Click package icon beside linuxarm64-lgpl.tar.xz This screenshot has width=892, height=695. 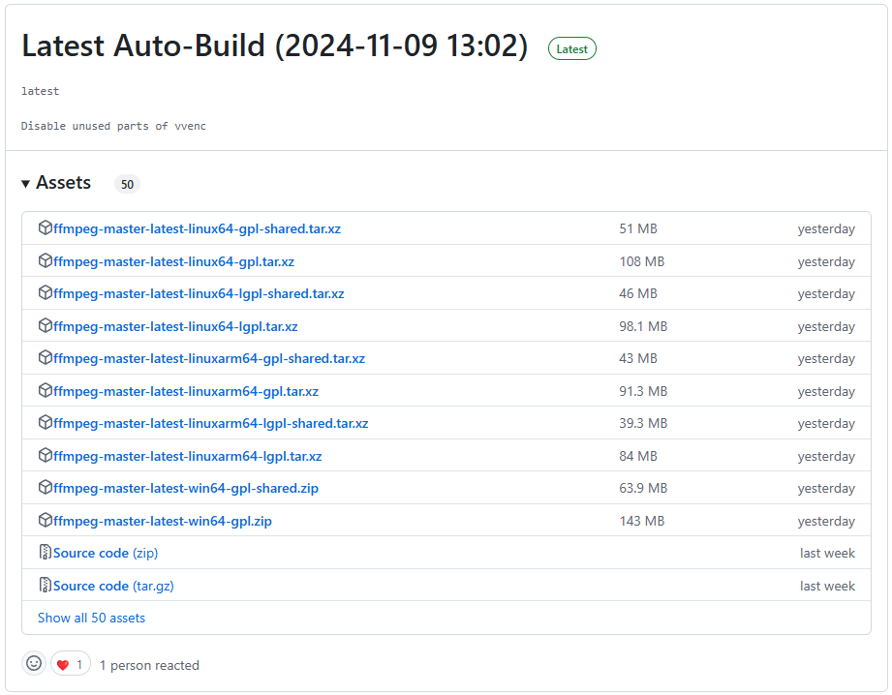tap(45, 455)
